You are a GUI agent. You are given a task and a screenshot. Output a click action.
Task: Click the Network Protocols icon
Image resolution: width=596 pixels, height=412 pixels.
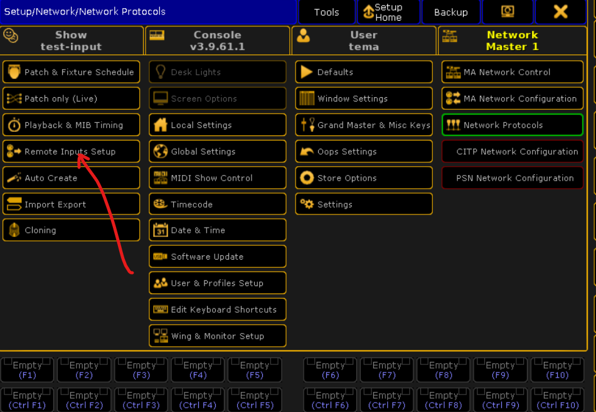tap(453, 125)
